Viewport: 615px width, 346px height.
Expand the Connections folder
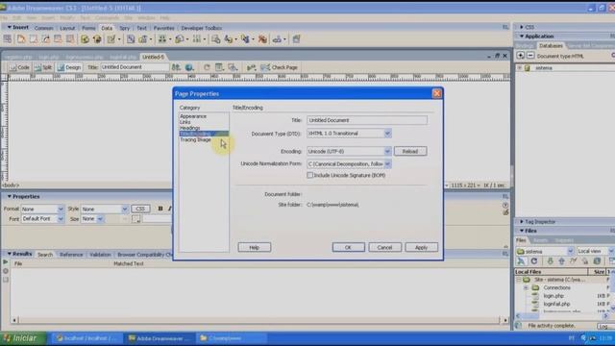(x=526, y=287)
